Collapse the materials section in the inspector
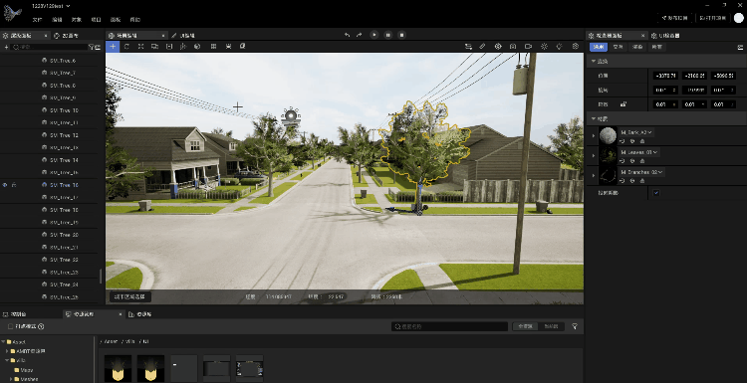Screen dimensions: 747x383 click(594, 118)
